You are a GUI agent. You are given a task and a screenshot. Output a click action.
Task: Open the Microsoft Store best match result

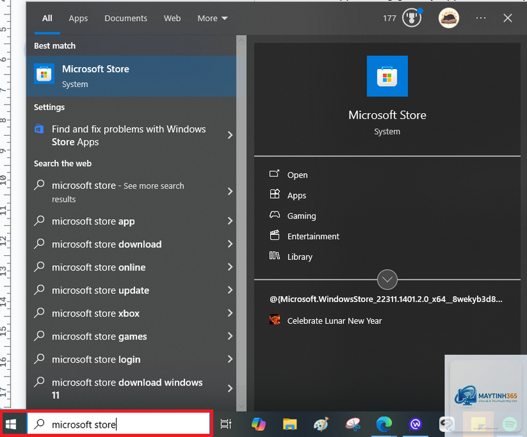(131, 76)
